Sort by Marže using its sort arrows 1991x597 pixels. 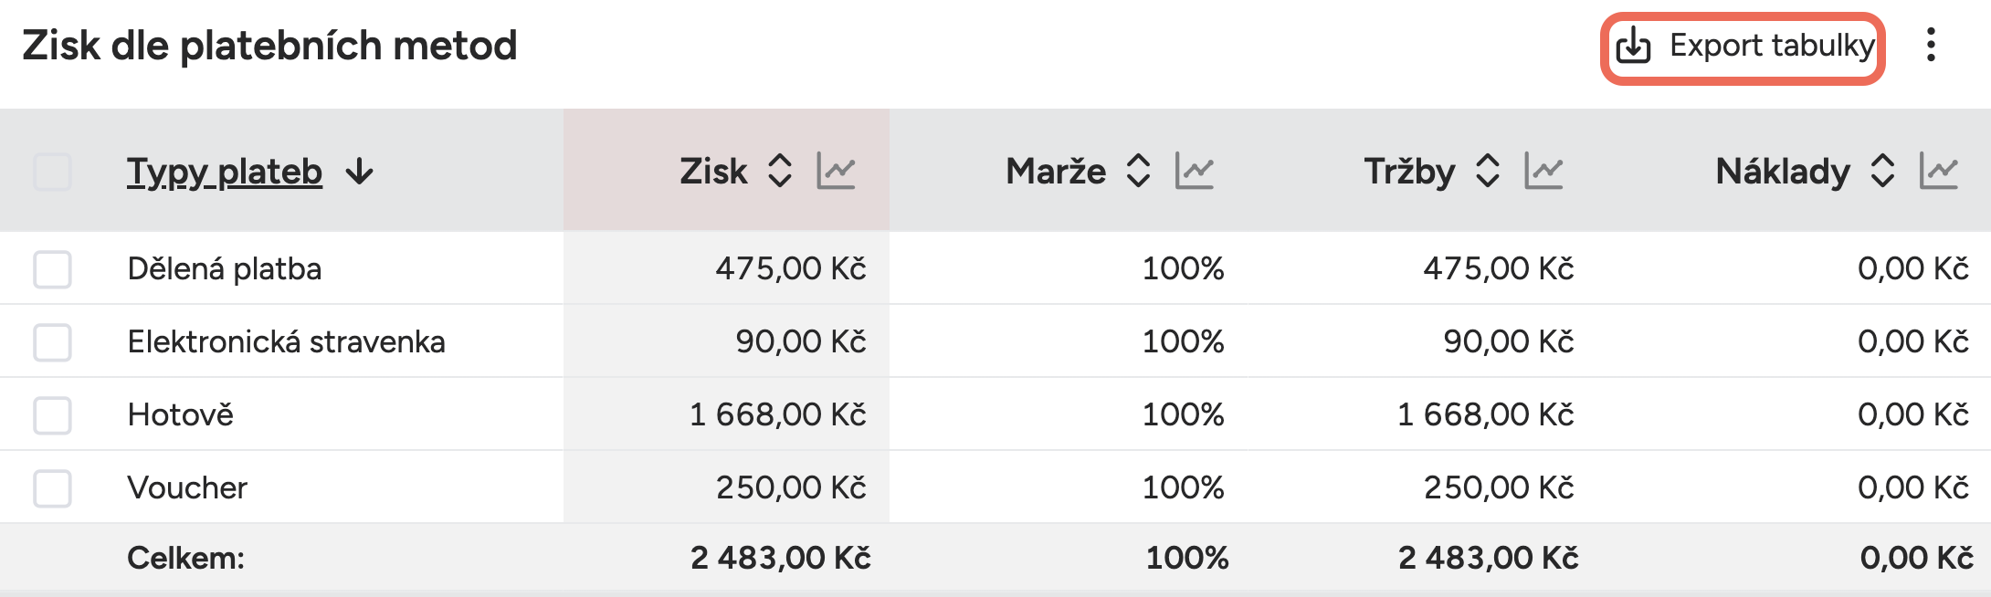(1138, 171)
